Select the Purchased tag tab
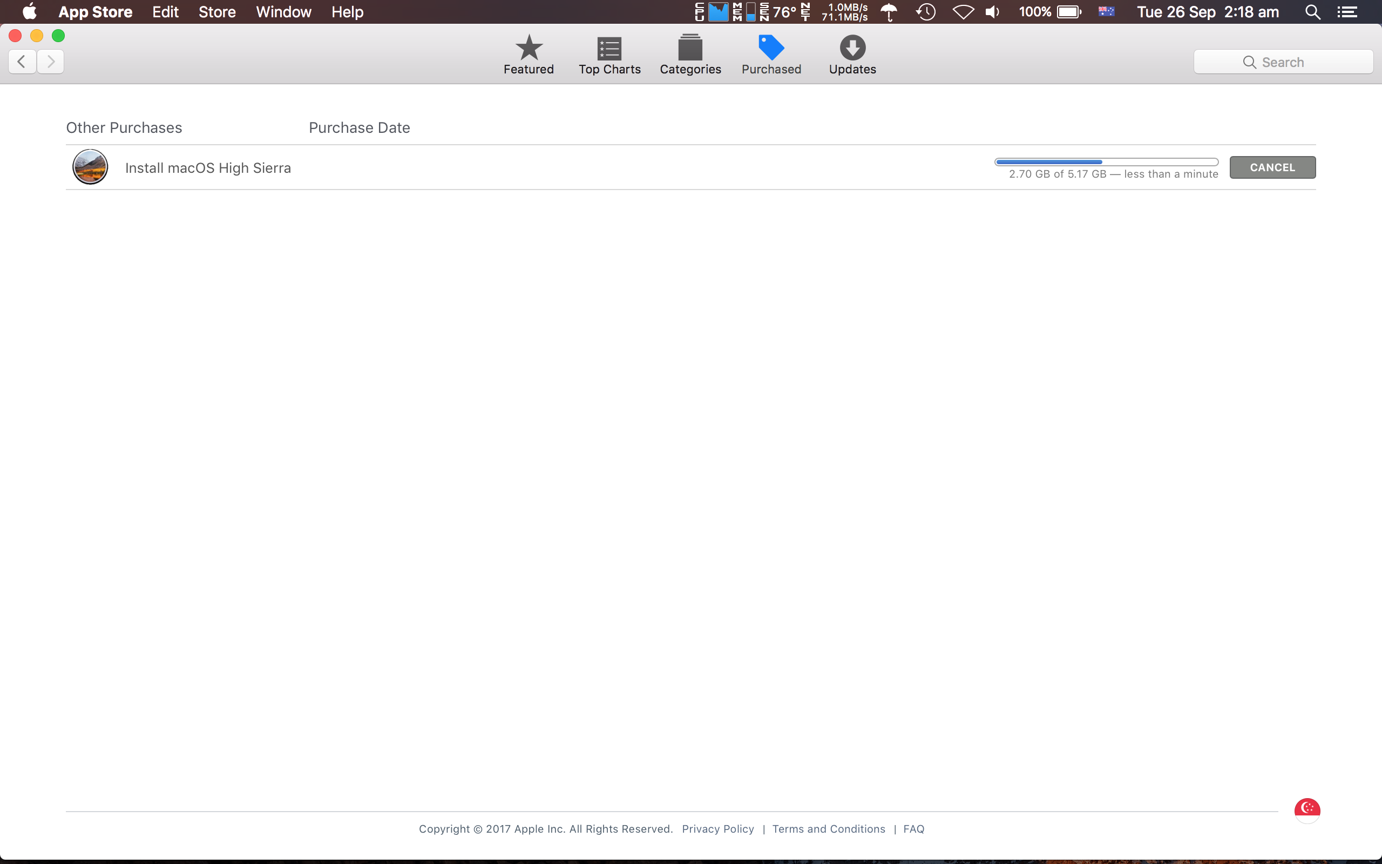 771,48
